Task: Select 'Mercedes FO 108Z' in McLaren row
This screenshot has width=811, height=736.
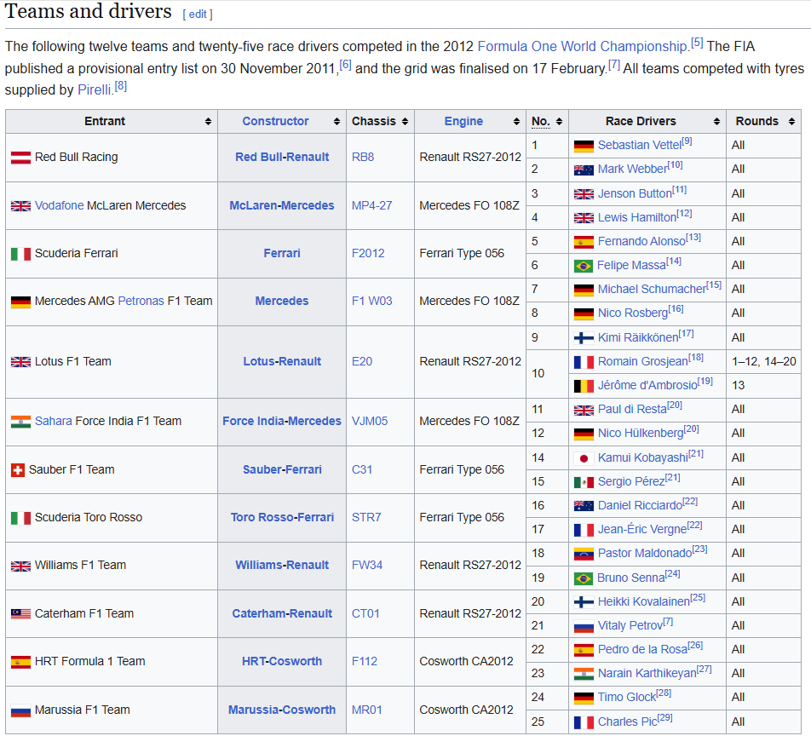Action: [469, 206]
